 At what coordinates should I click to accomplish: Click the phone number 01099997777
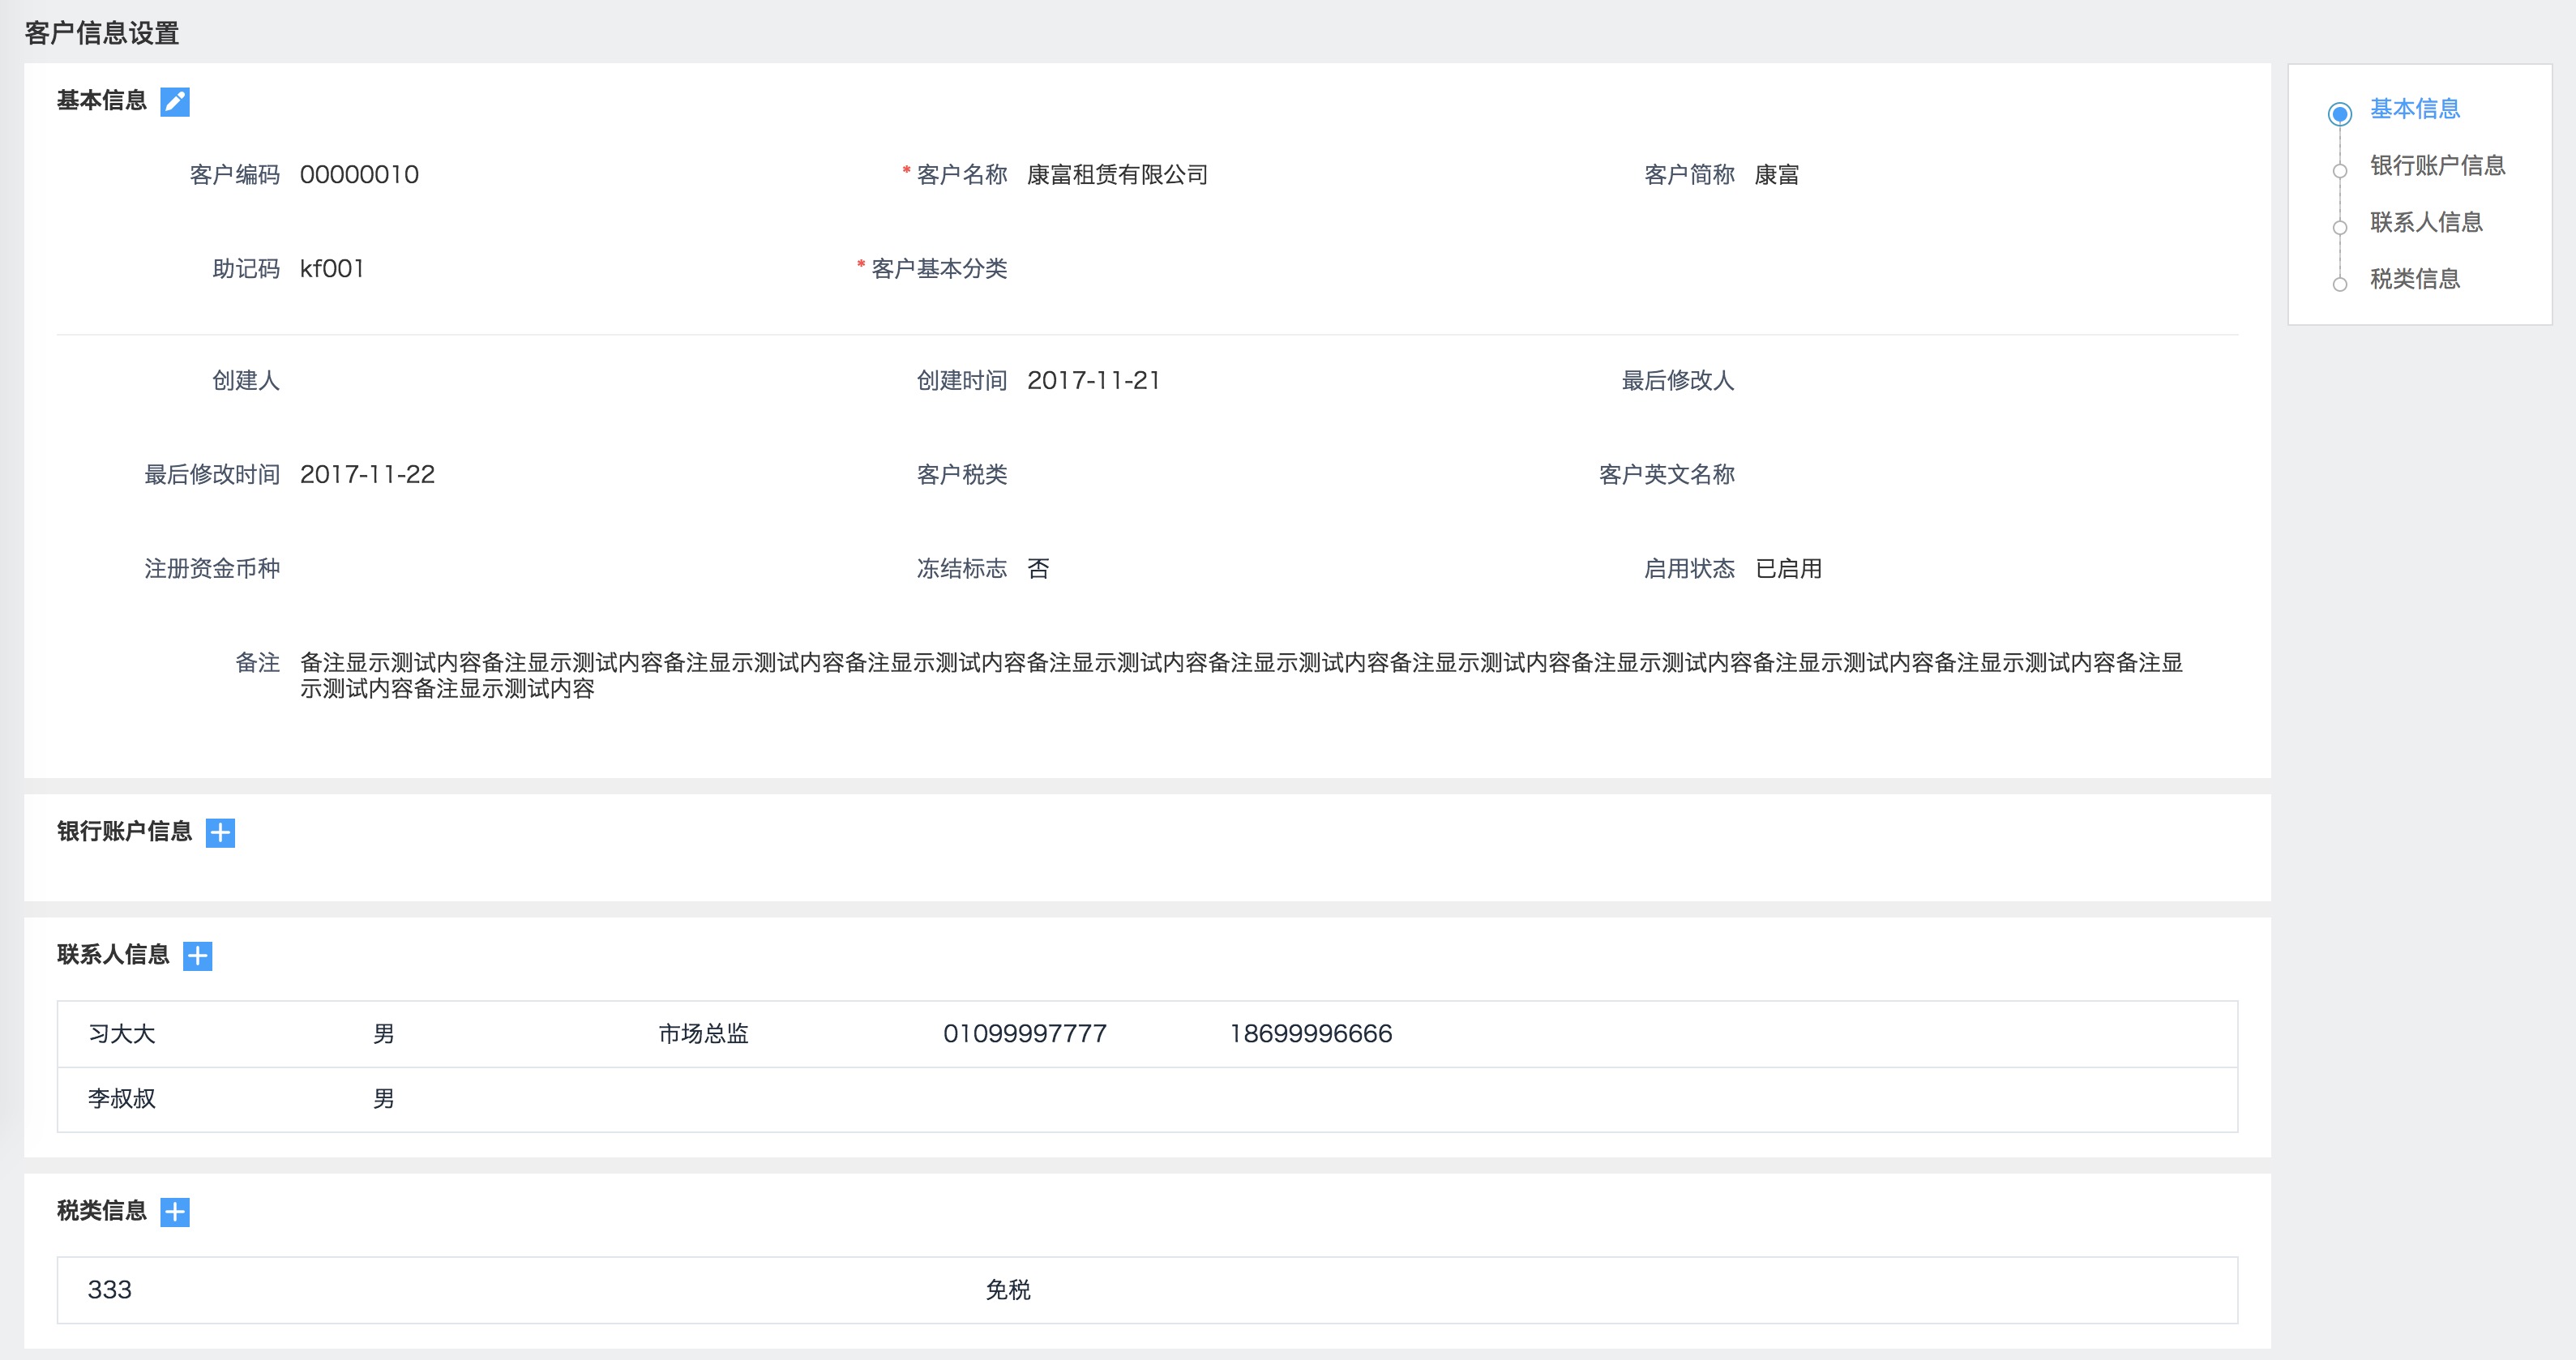pos(1024,1034)
